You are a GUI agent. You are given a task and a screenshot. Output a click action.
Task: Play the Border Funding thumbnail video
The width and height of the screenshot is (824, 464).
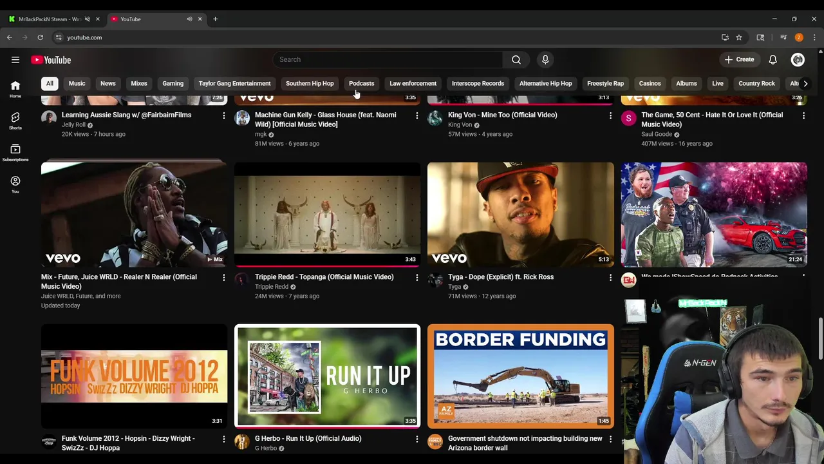point(521,376)
